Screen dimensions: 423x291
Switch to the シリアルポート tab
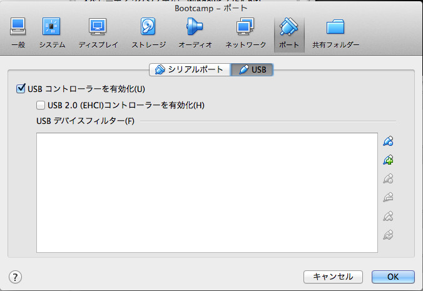coord(190,69)
